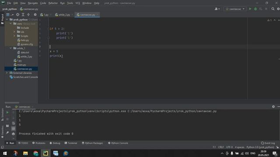Click Python 3.9 interpreter in status bar
The image size is (280, 157).
260,147
